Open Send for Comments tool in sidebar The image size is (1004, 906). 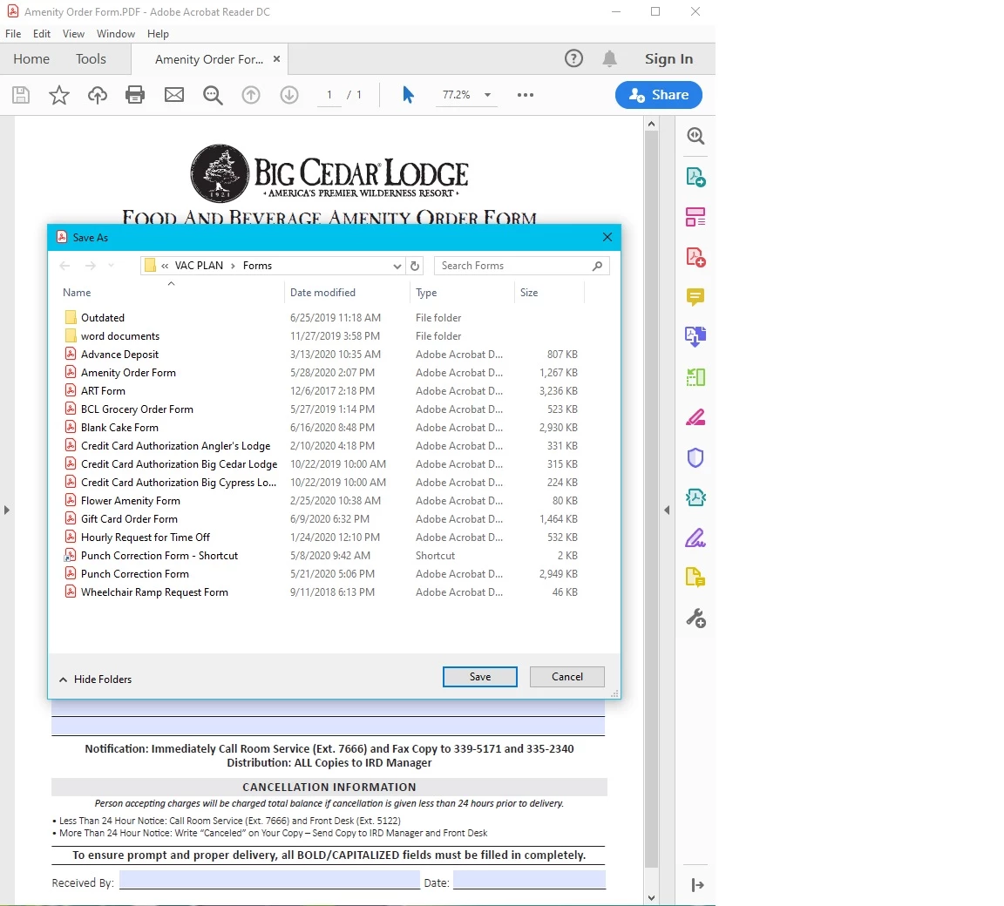695,578
